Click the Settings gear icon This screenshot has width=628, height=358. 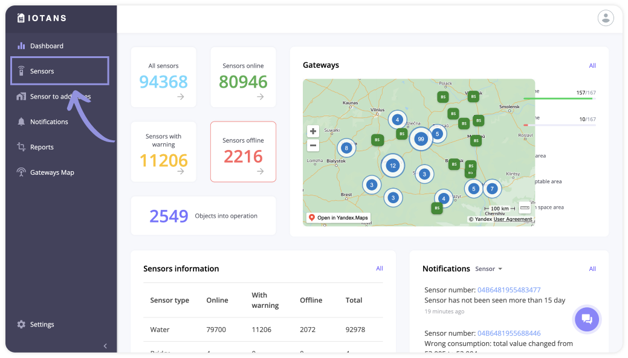pos(21,324)
